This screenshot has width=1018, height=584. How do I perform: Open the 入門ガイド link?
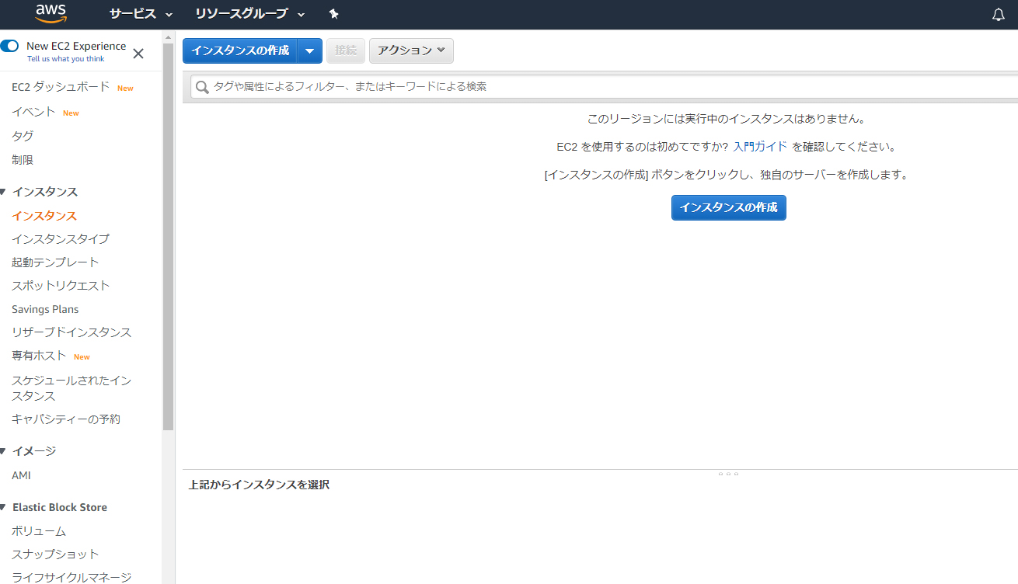760,147
